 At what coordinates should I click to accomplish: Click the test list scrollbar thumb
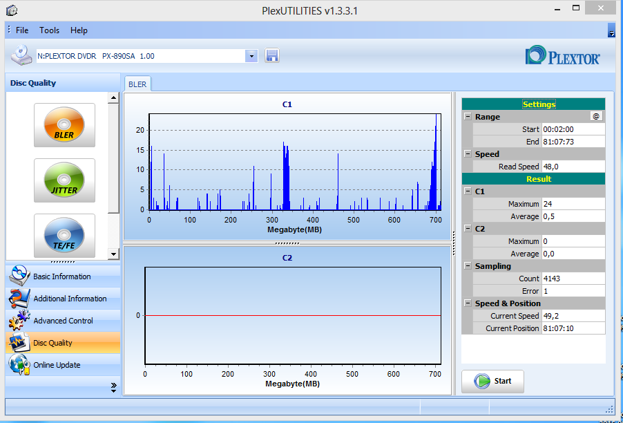coord(113,158)
